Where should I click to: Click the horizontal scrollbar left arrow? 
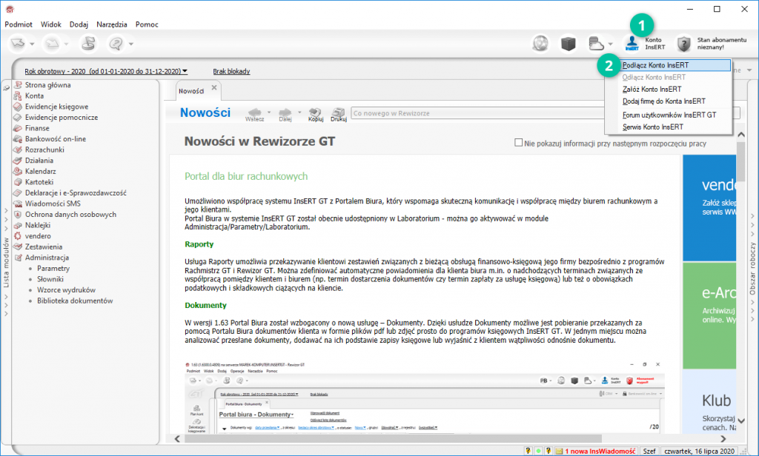point(177,438)
